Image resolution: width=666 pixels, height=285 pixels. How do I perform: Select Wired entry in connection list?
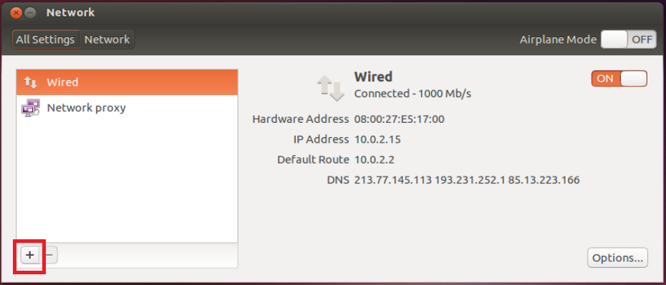127,82
